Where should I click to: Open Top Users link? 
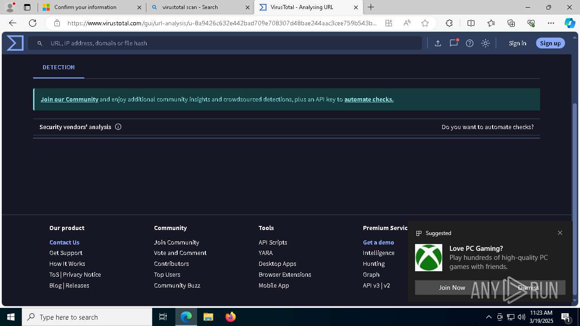167,274
